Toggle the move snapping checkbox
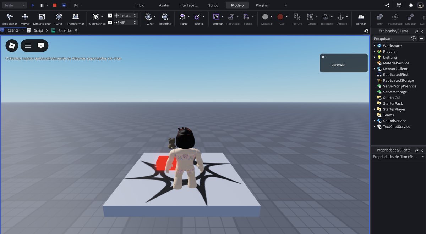This screenshot has height=234, width=426. point(110,16)
